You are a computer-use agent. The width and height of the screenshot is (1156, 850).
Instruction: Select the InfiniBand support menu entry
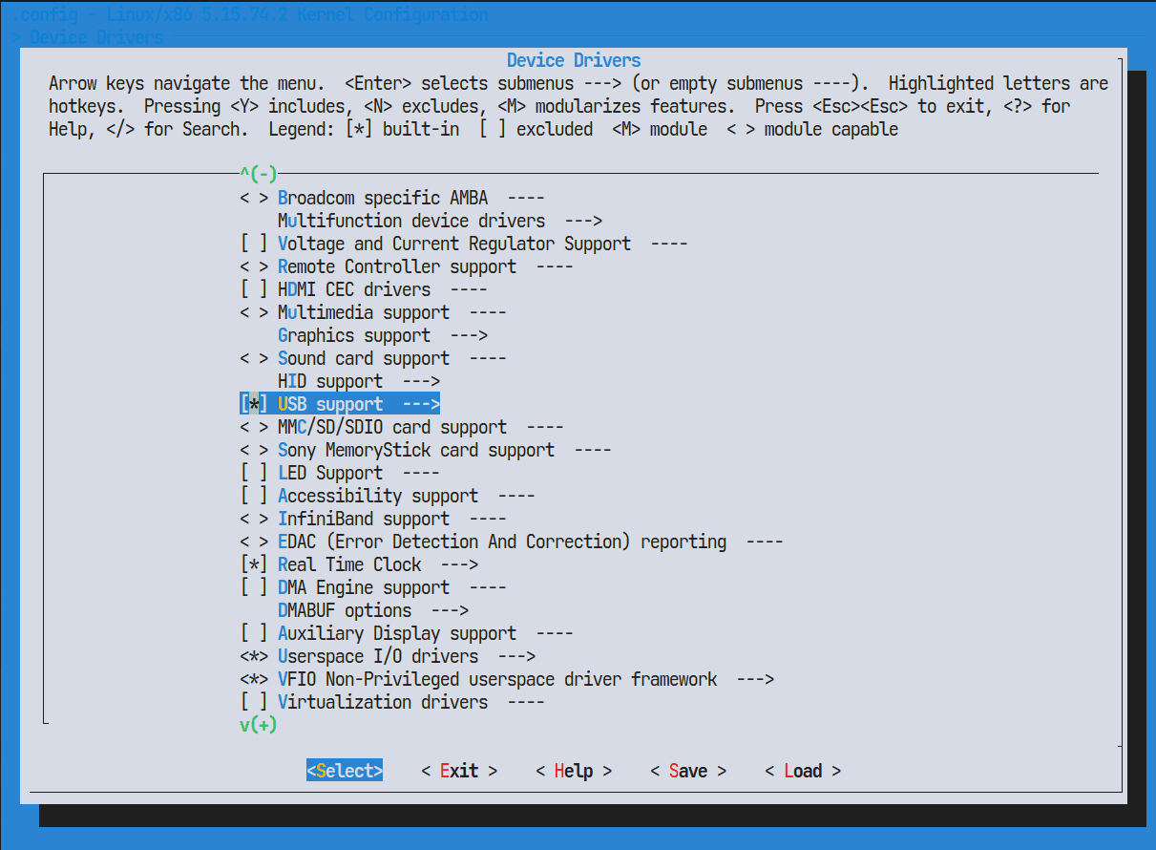[363, 519]
